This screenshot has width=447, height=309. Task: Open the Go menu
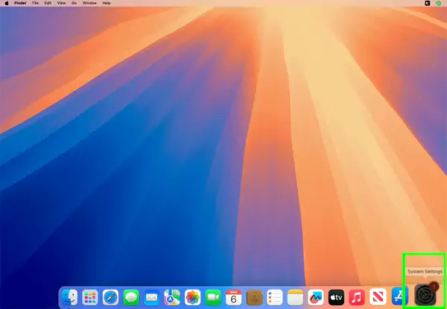coord(74,3)
